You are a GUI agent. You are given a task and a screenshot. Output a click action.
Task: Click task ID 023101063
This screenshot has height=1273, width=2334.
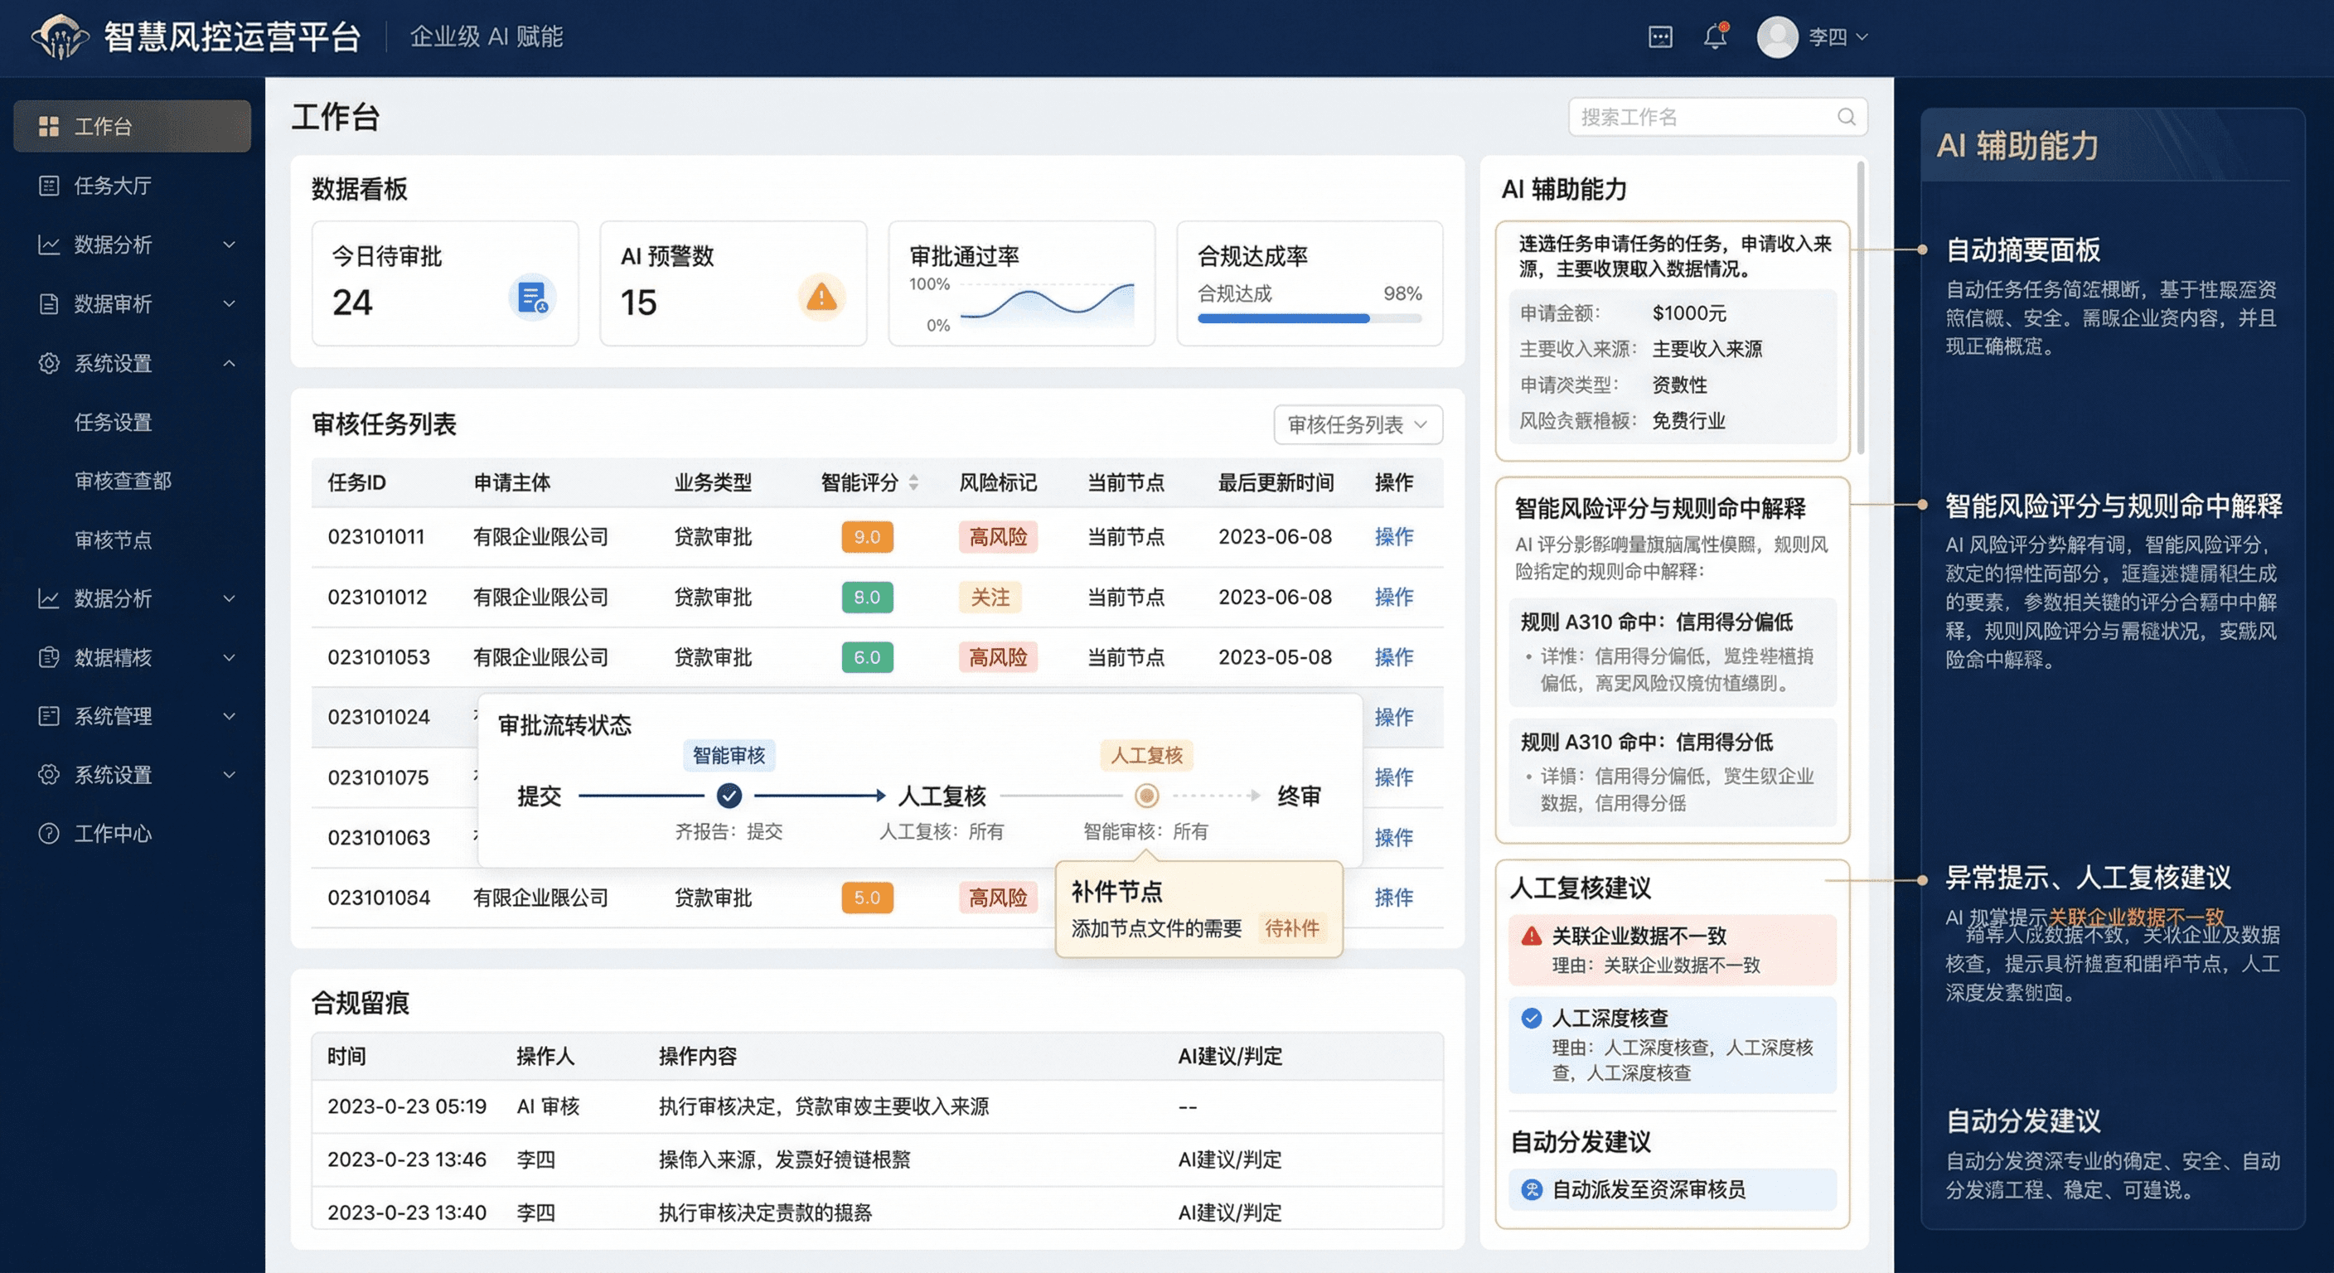click(x=379, y=837)
